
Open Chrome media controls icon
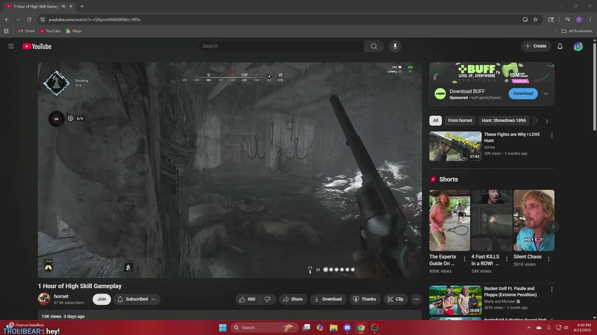click(x=568, y=20)
